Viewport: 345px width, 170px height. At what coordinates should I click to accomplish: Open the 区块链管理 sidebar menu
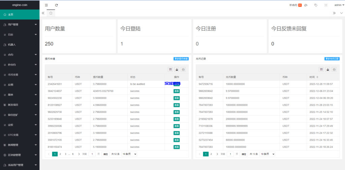(20, 155)
